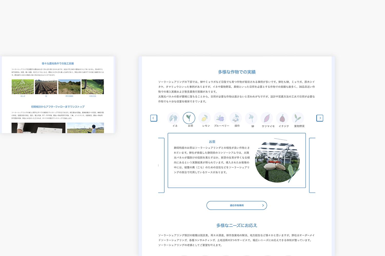Screen dimensions: 385x256
Task: Click the consultation meeting photo in left panel
Action: pos(38,128)
